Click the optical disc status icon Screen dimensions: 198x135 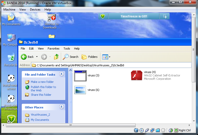point(142,130)
